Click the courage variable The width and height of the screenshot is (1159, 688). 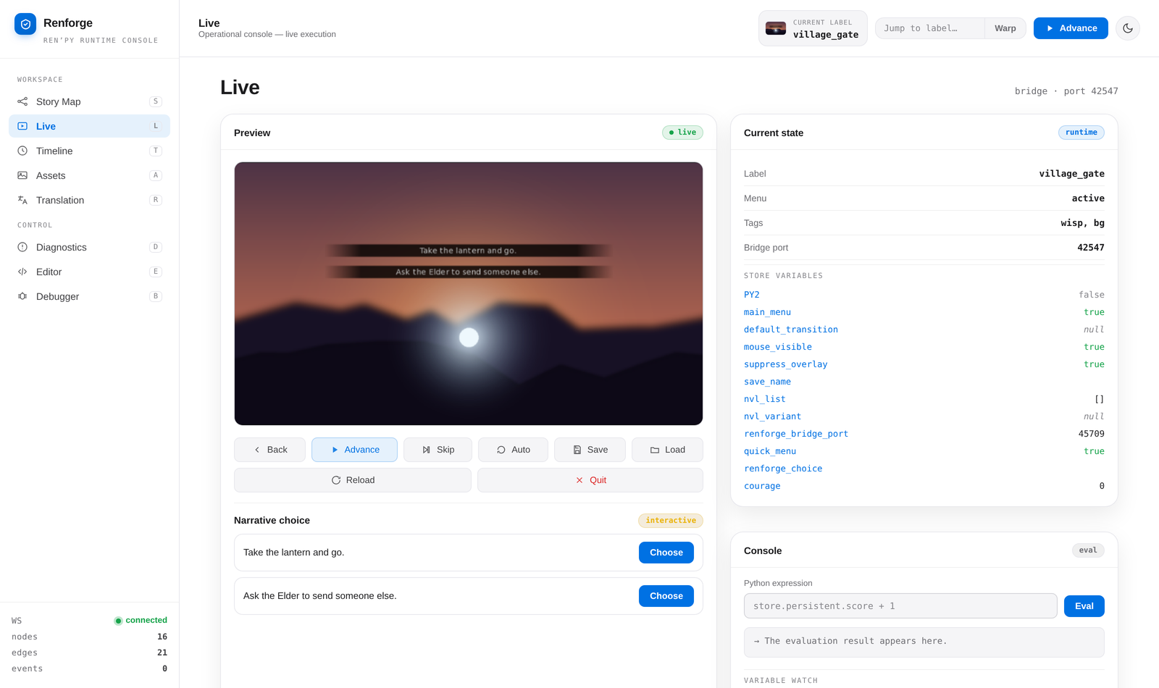762,486
